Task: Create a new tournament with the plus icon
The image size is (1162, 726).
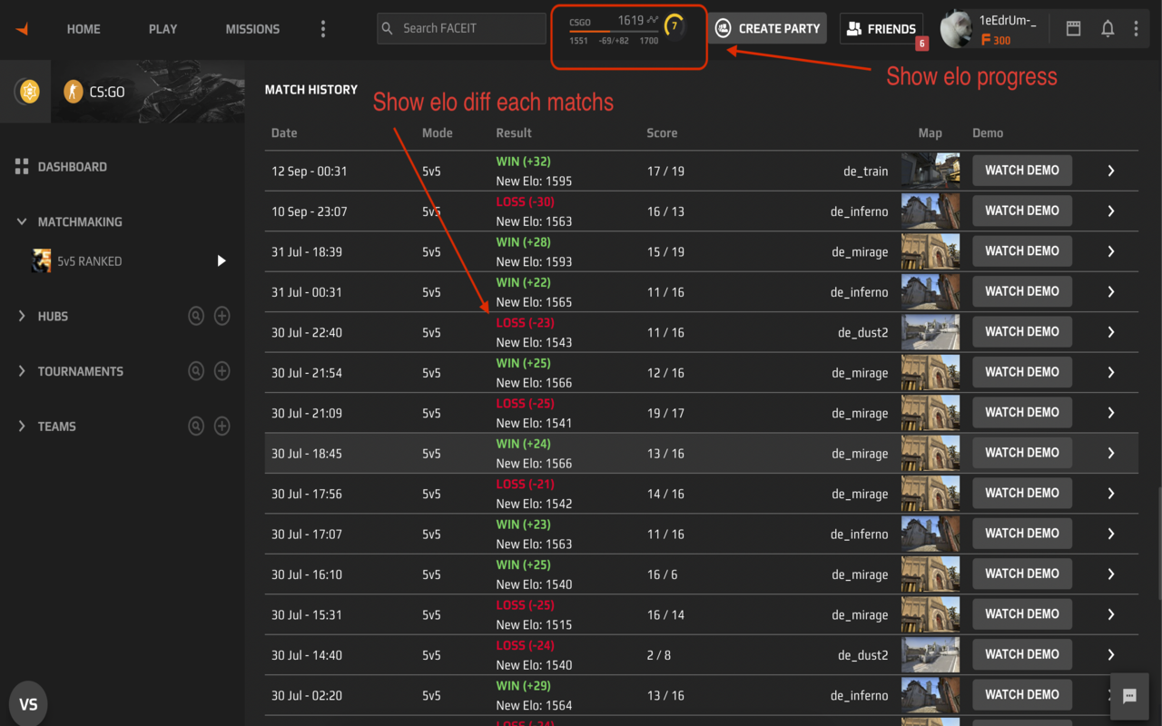Action: pos(222,371)
